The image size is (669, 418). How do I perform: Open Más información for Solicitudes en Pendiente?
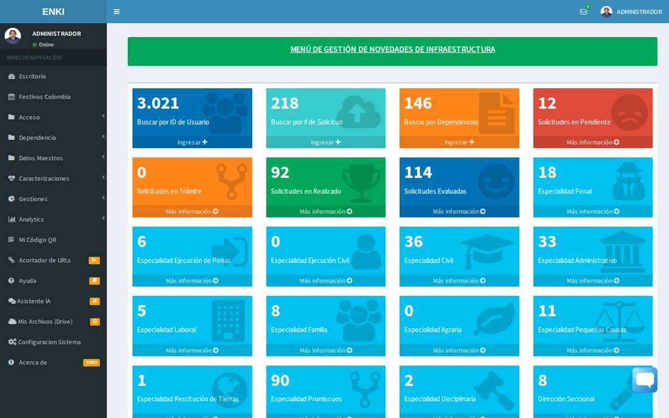click(x=592, y=142)
